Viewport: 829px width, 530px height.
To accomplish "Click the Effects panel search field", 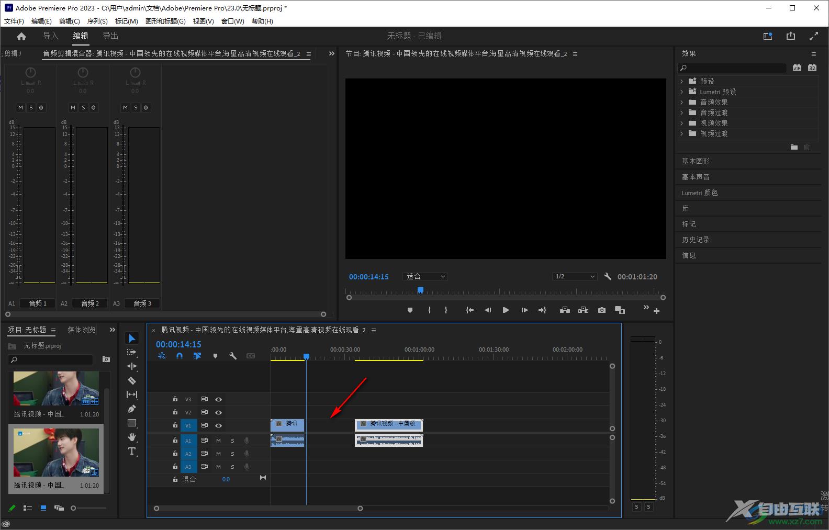I will coord(732,68).
